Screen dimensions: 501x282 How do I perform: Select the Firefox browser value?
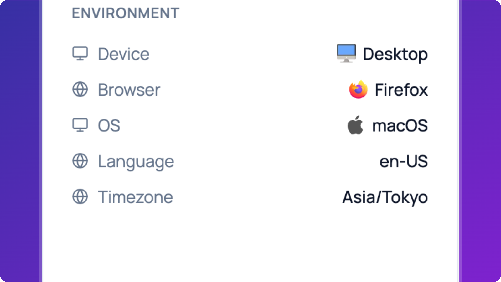pos(401,90)
